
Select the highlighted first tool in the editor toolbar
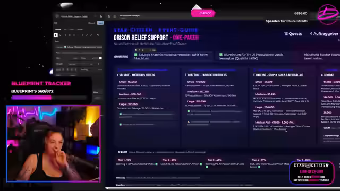(55, 35)
